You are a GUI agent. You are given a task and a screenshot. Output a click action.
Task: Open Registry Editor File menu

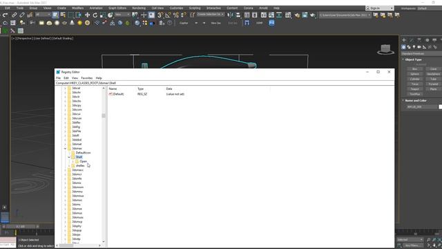pos(58,78)
